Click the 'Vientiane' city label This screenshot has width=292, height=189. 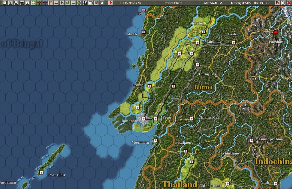pyautogui.click(x=231, y=153)
